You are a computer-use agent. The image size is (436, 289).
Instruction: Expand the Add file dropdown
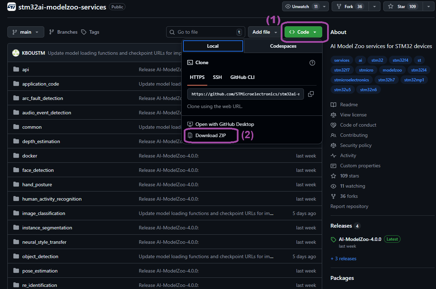tap(265, 32)
